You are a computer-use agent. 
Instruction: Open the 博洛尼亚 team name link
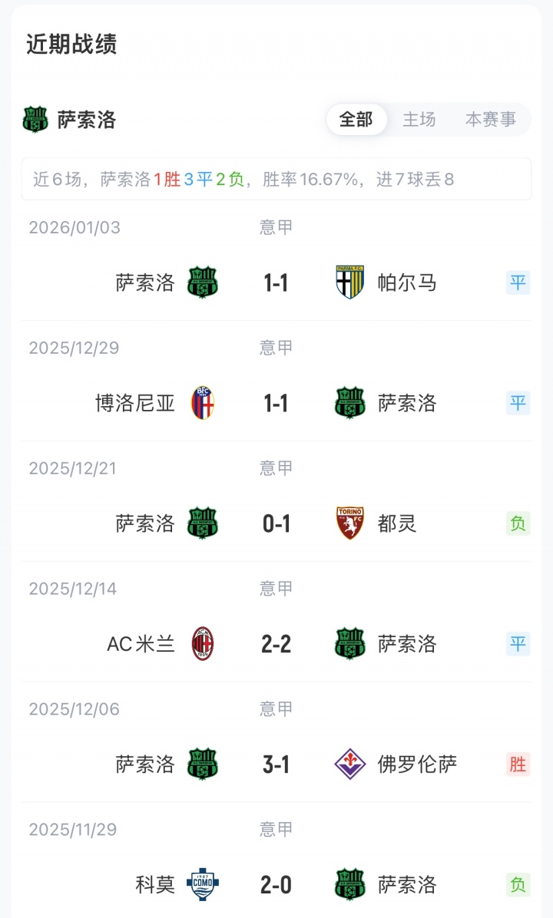pos(135,404)
